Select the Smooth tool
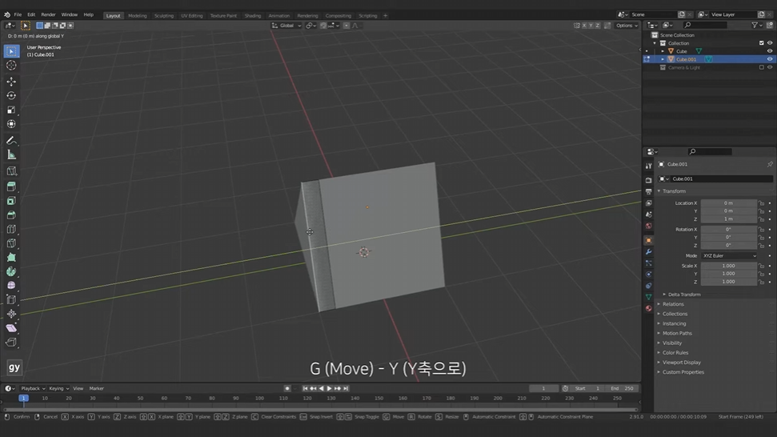 [x=11, y=286]
